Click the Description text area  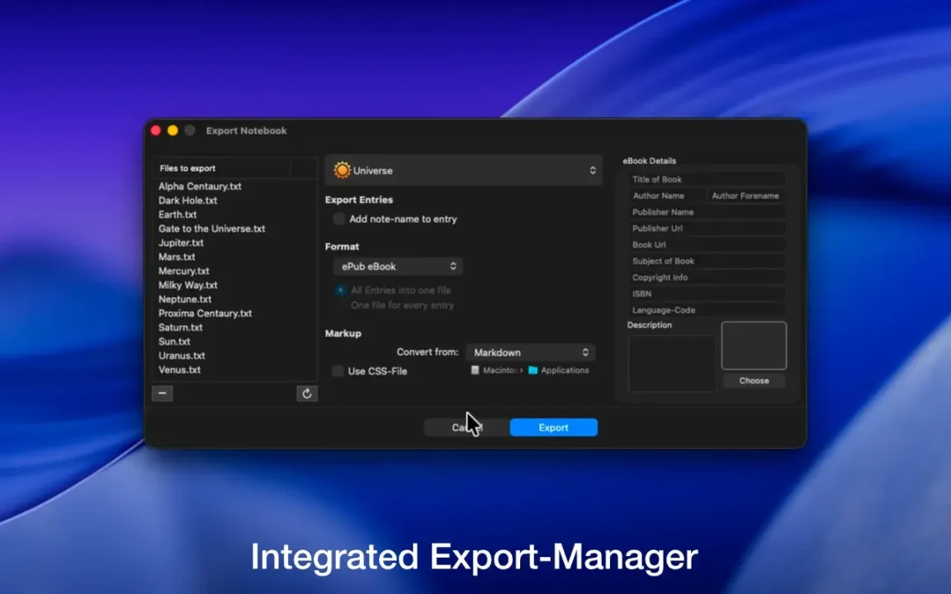pos(672,363)
